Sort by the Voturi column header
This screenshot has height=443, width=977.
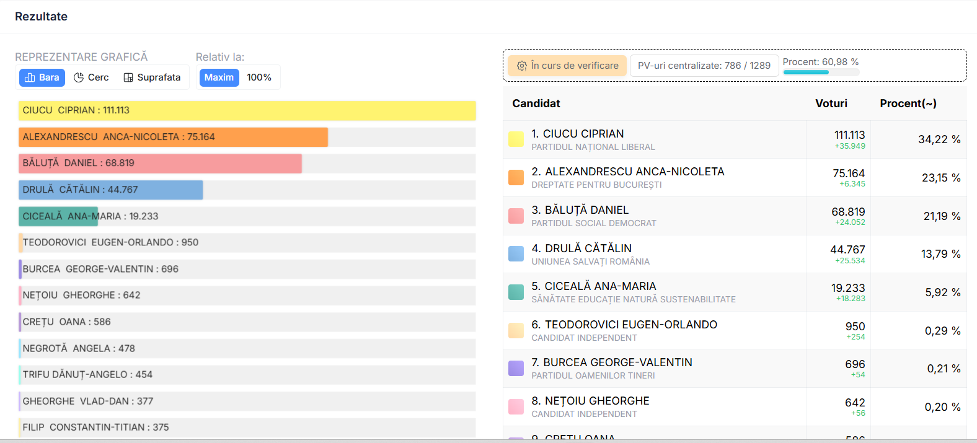pyautogui.click(x=831, y=103)
